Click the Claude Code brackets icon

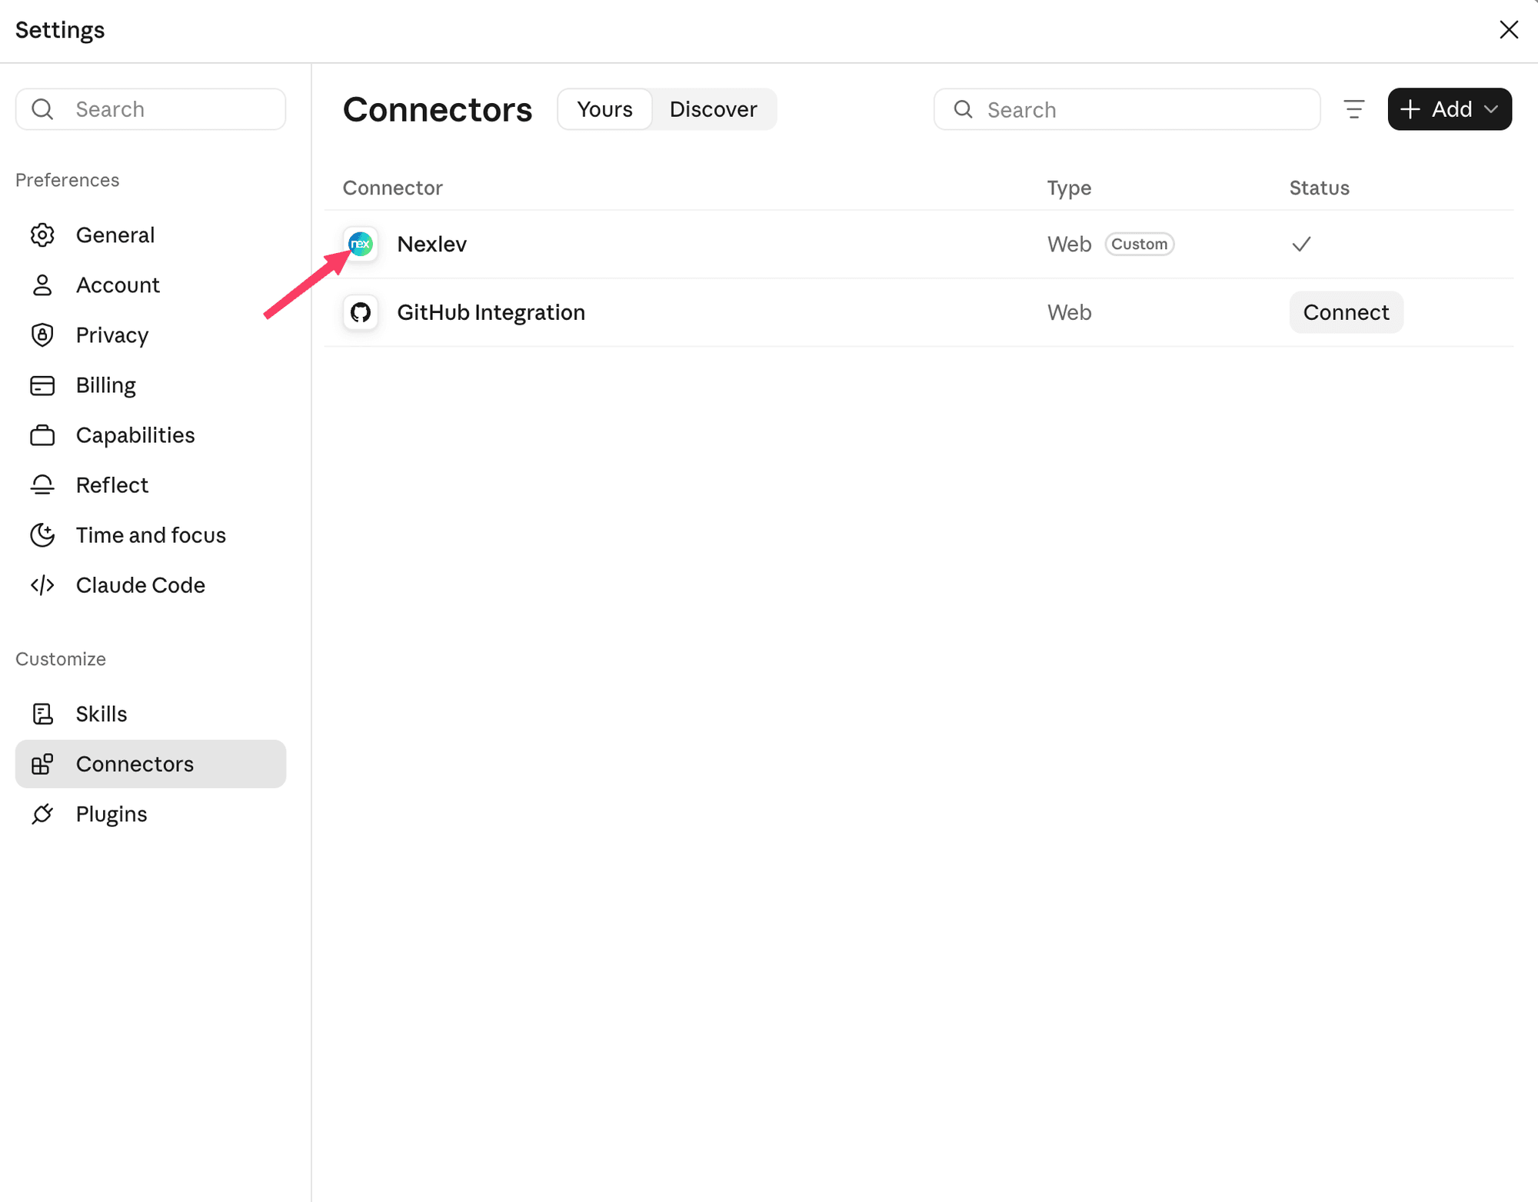tap(42, 584)
